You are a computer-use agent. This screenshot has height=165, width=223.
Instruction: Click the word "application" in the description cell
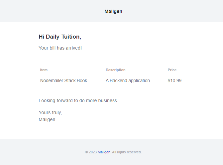click(139, 81)
